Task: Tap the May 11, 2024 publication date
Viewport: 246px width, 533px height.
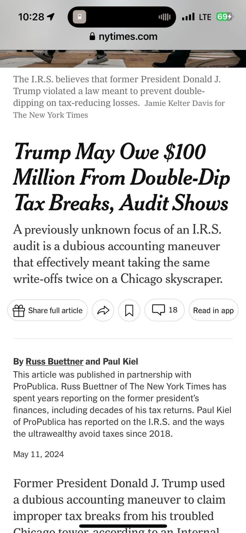Action: pyautogui.click(x=38, y=454)
